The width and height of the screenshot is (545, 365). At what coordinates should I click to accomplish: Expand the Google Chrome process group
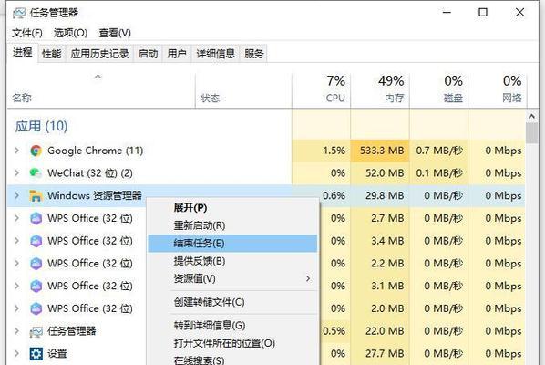pos(16,151)
